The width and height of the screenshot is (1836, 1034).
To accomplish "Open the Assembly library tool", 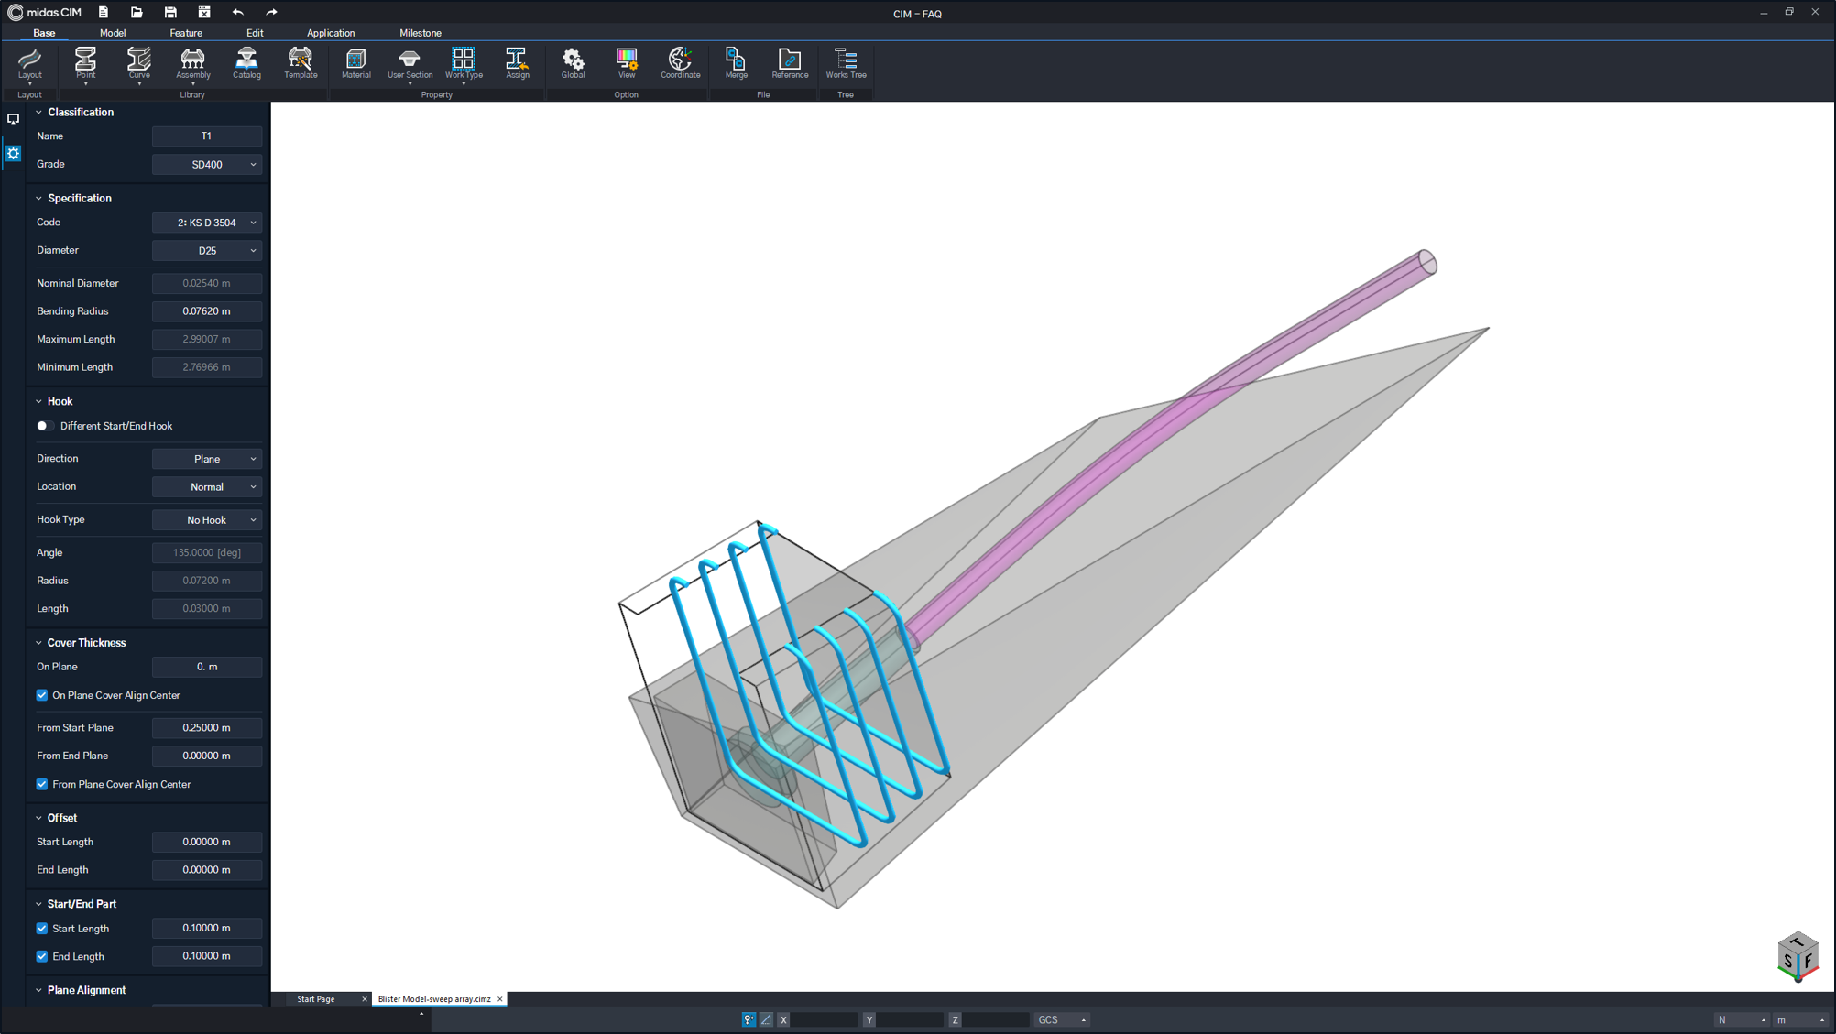I will [192, 63].
